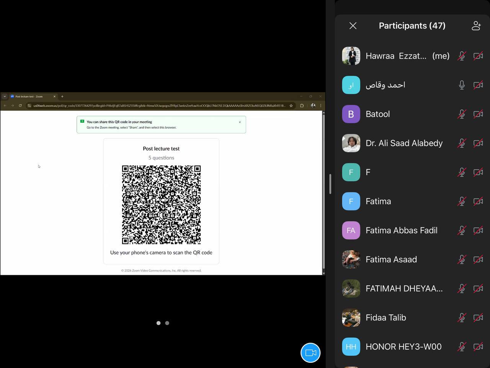490x368 pixels.
Task: Tap Batool's muted microphone icon
Action: (x=462, y=114)
